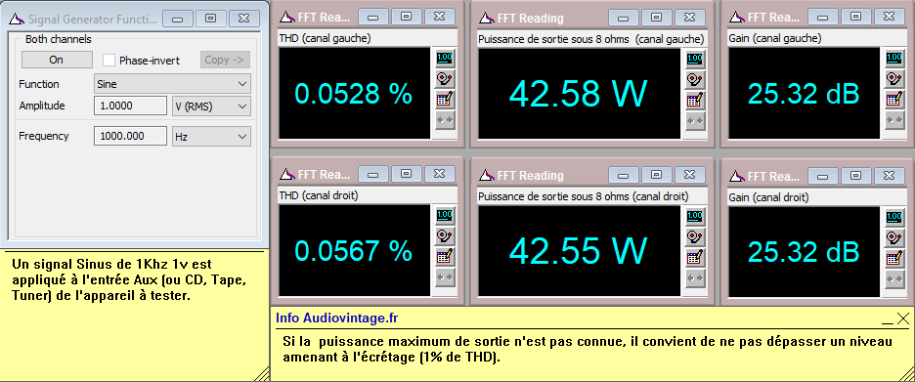The width and height of the screenshot is (915, 382).
Task: Click the Copy -> button
Action: 225,60
